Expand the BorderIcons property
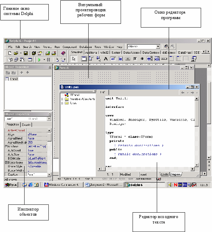212x232 pixels. (6, 162)
